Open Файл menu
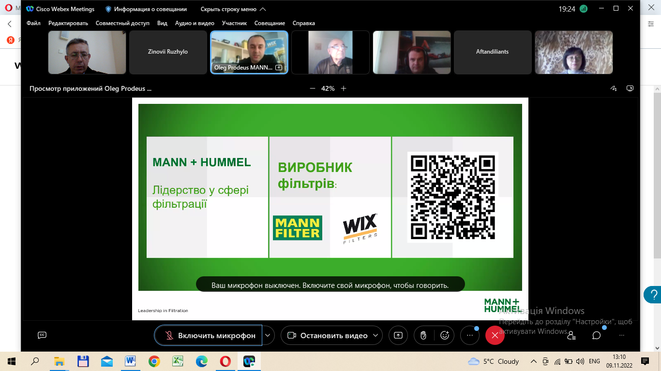The image size is (661, 371). [x=34, y=23]
